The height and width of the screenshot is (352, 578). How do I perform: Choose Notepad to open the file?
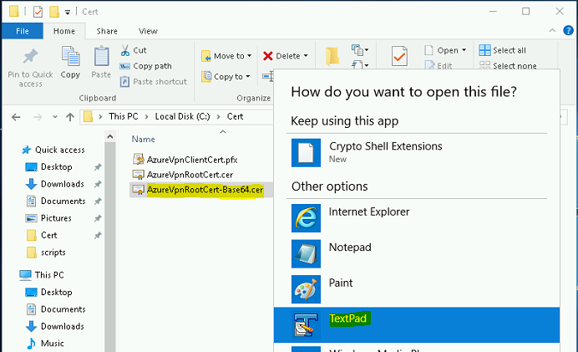coord(417,253)
